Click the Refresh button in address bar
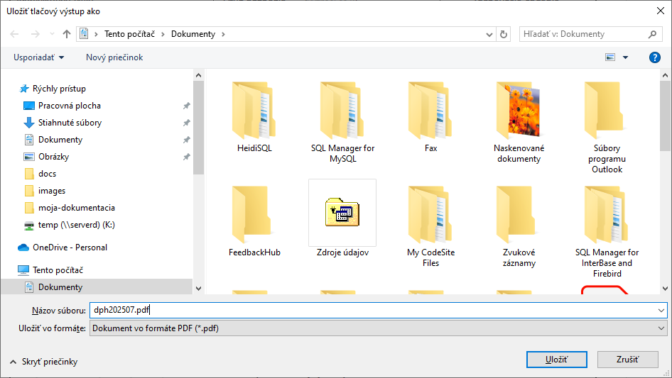 [504, 34]
